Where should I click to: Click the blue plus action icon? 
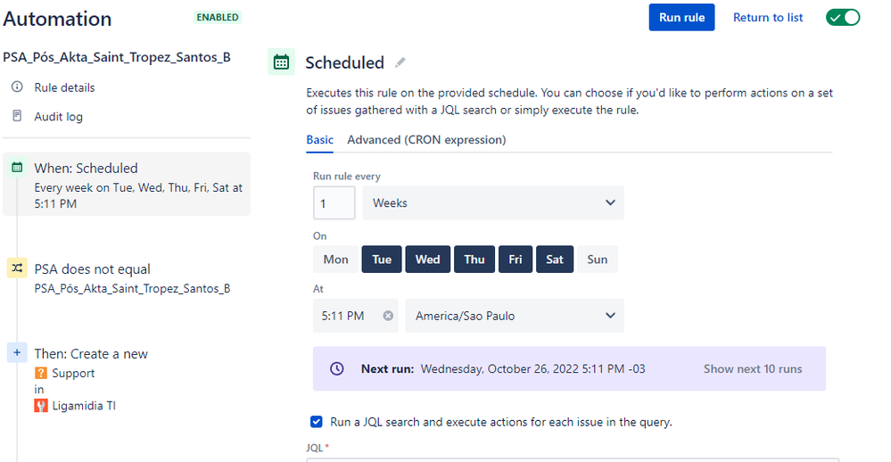(x=17, y=353)
